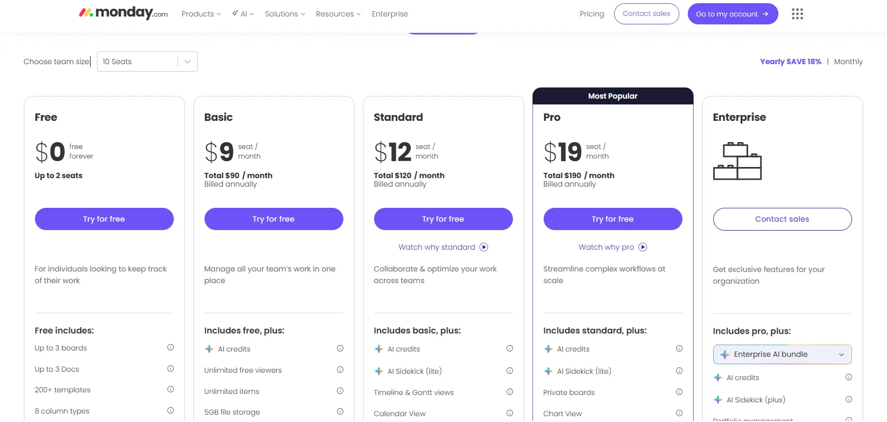Click the monday.com logo
Viewport: 887px width, 422px height.
coord(123,13)
